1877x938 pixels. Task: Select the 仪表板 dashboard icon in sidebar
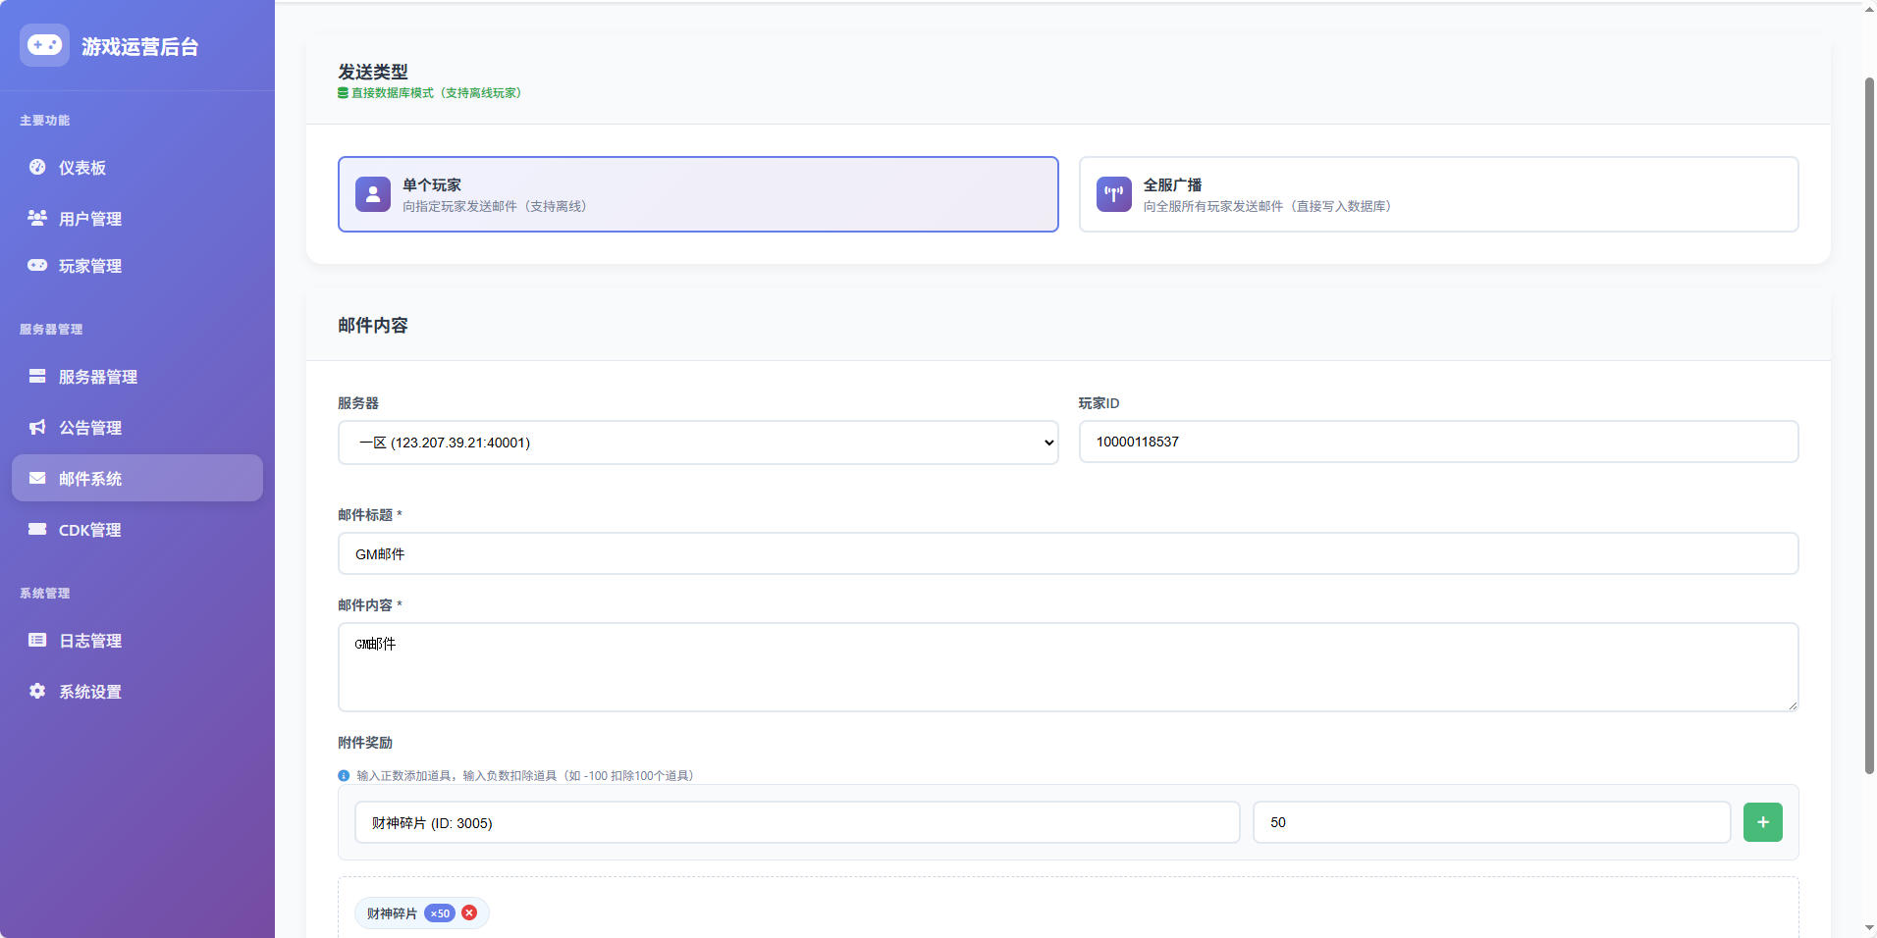click(36, 167)
